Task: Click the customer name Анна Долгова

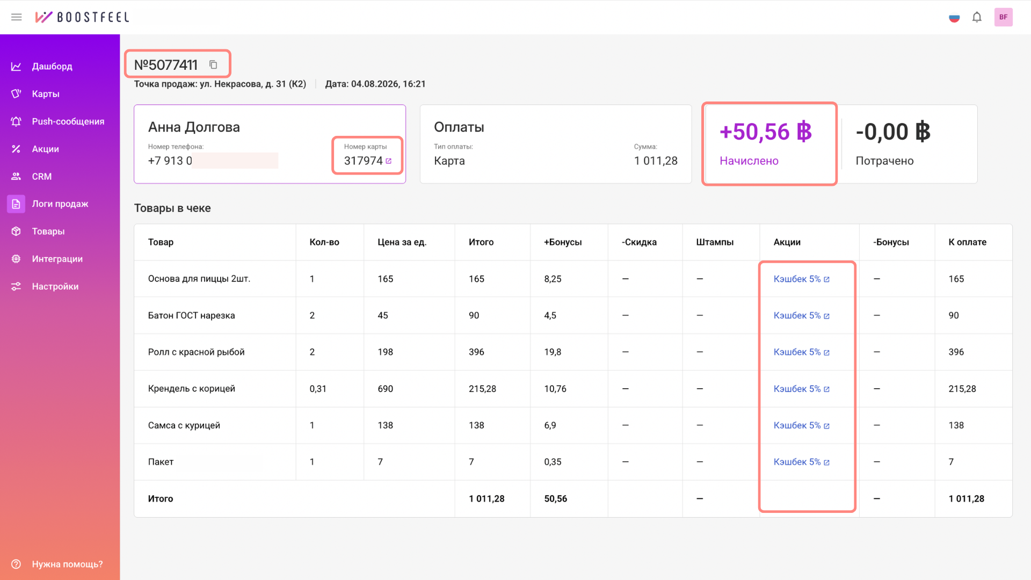Action: 194,127
